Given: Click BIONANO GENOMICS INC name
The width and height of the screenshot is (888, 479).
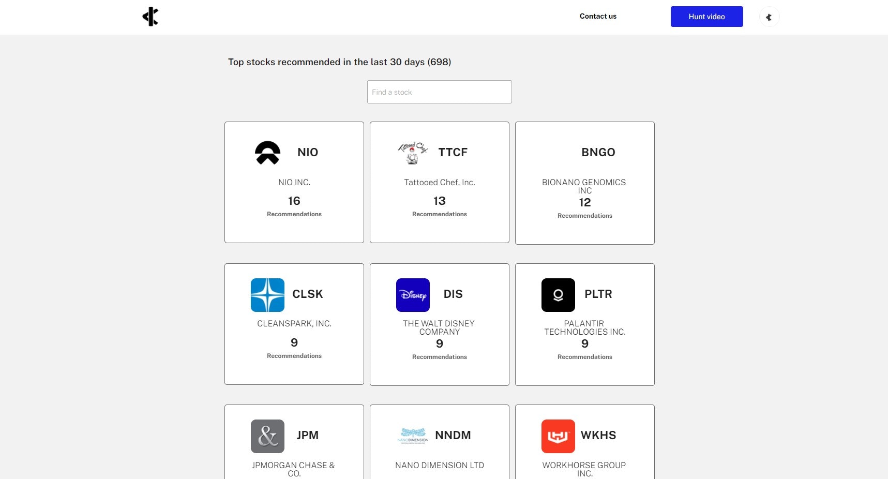Looking at the screenshot, I should click(x=584, y=186).
